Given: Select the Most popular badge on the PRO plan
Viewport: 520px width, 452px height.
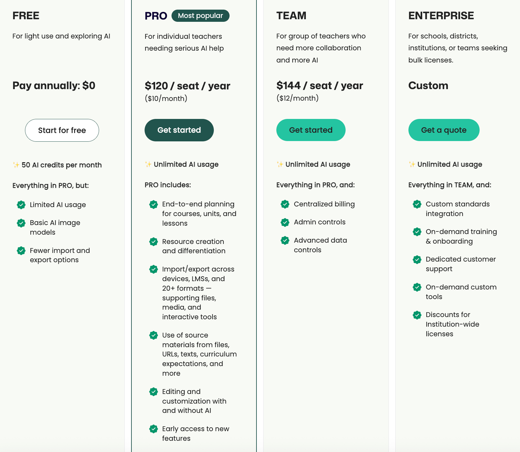Looking at the screenshot, I should tap(200, 15).
